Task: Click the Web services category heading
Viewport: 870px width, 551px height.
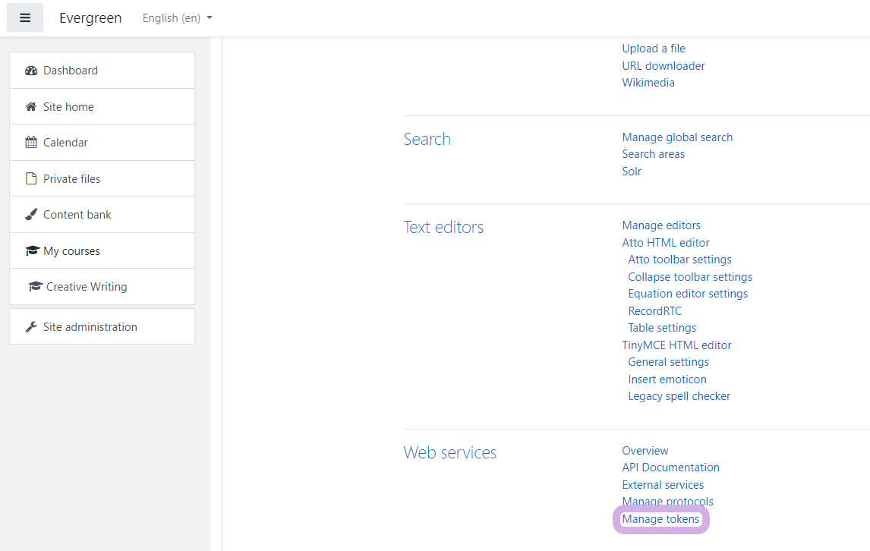Action: click(449, 452)
